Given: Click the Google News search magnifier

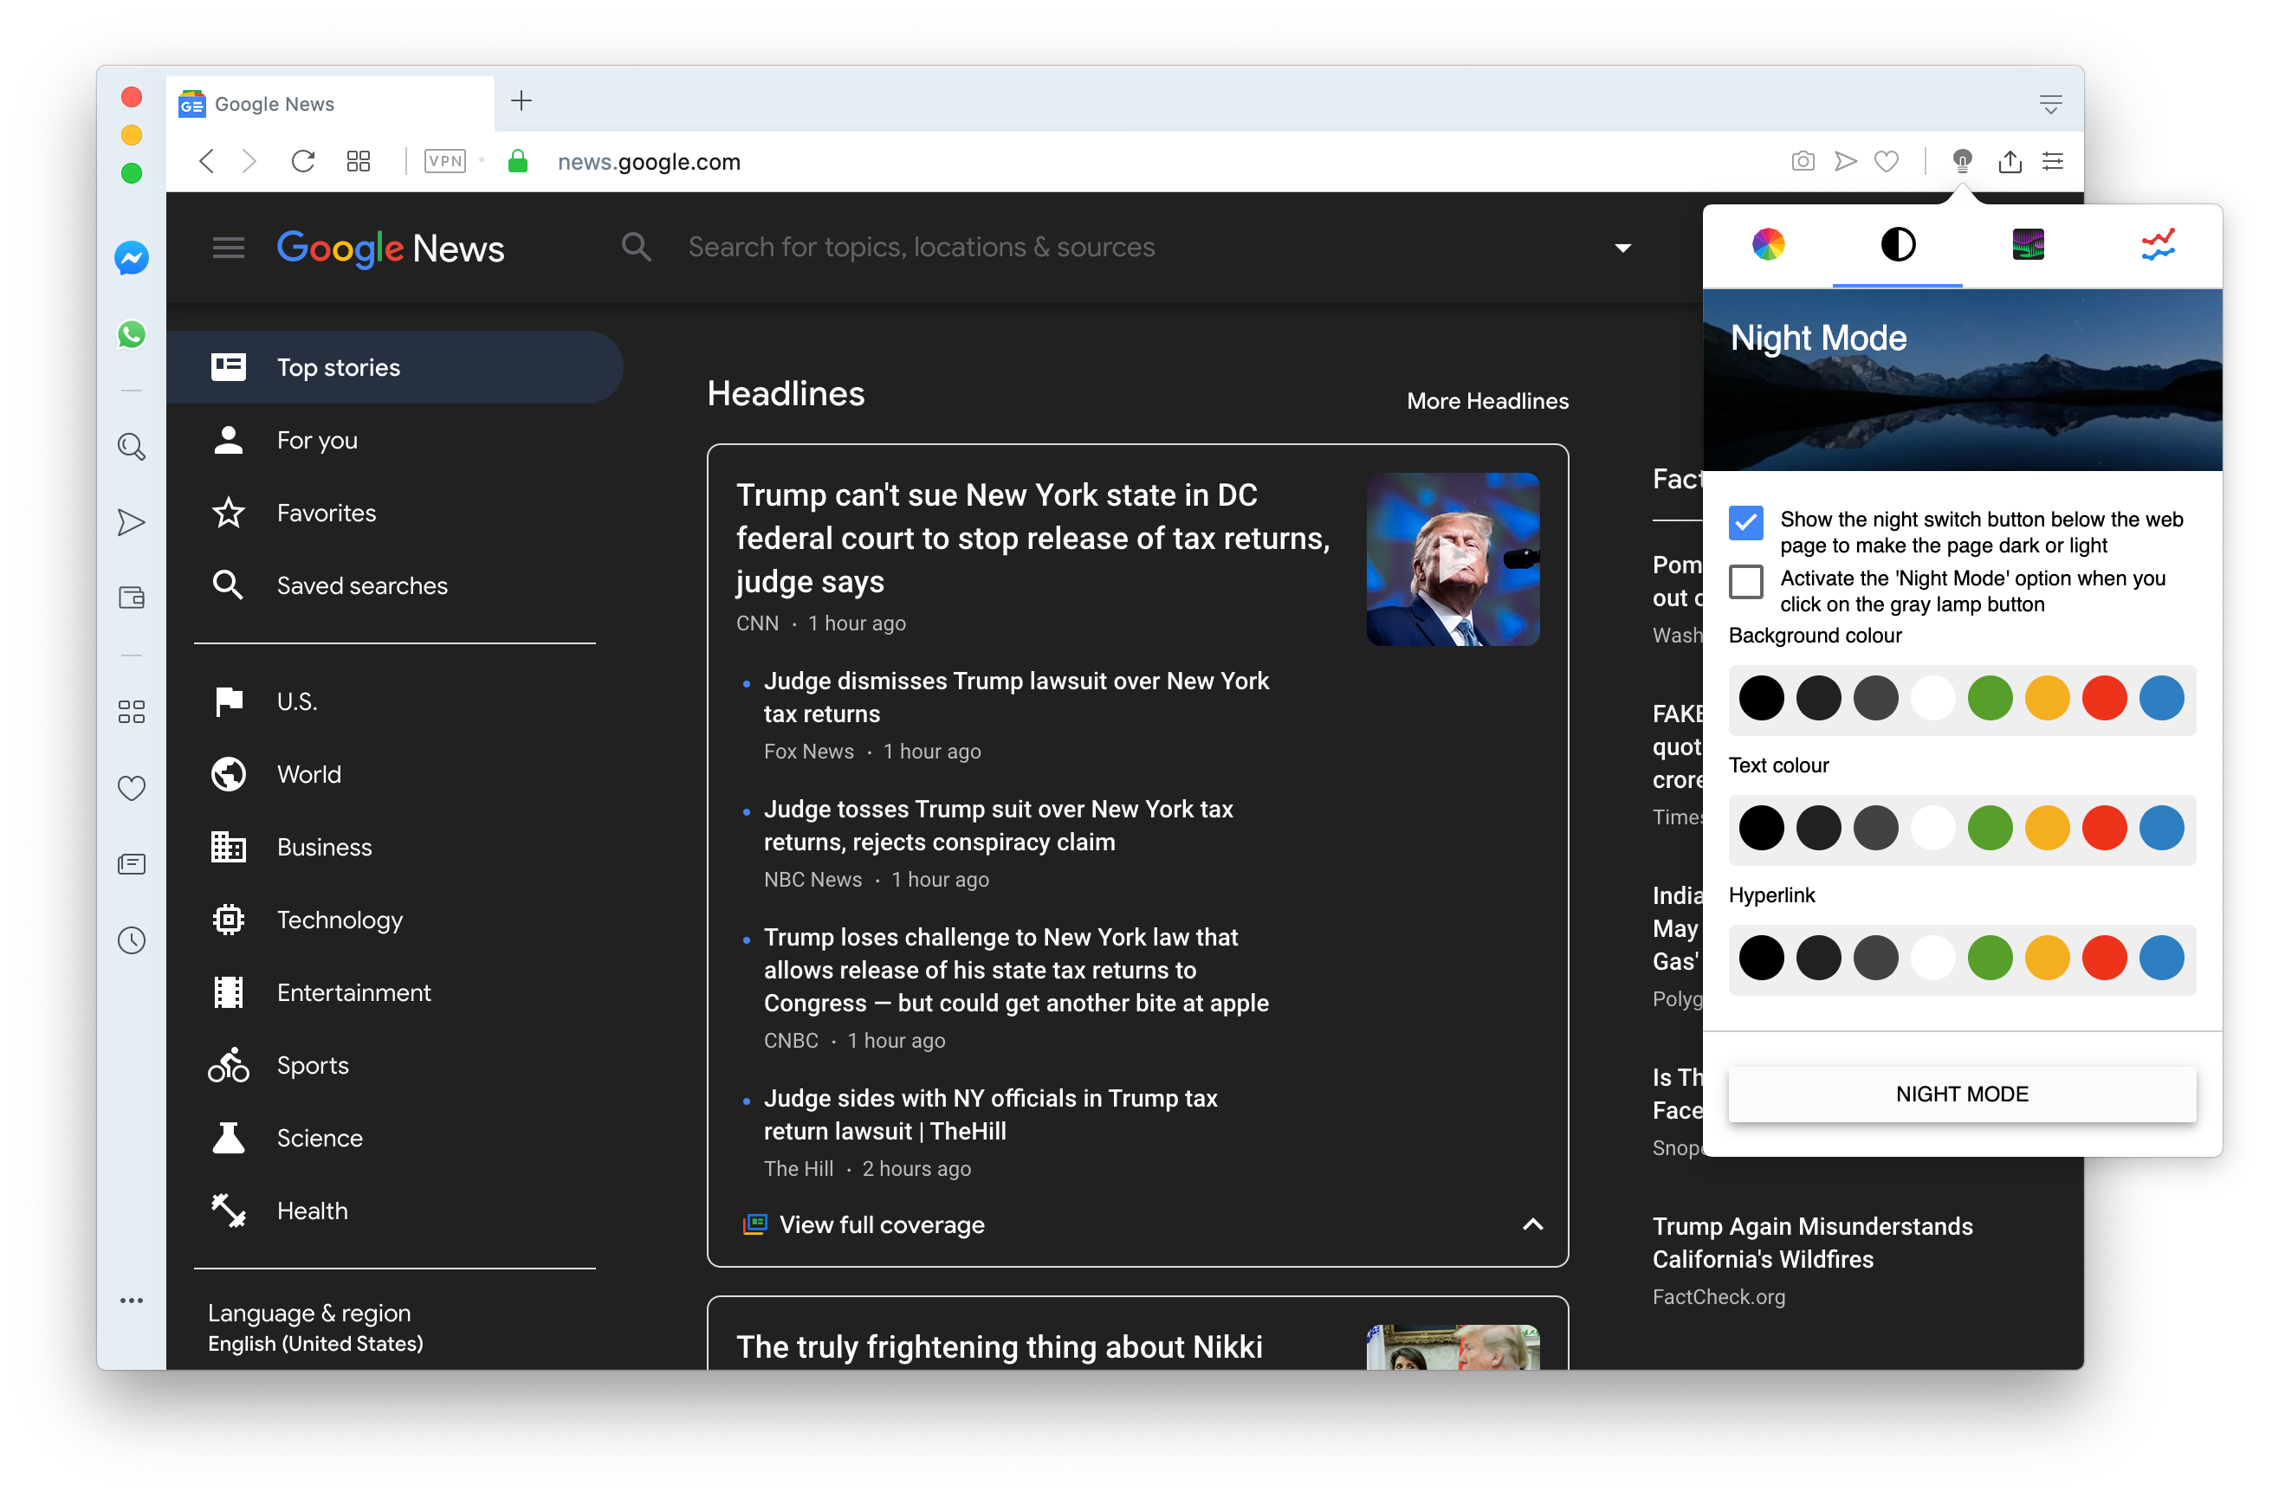Looking at the screenshot, I should [x=637, y=248].
